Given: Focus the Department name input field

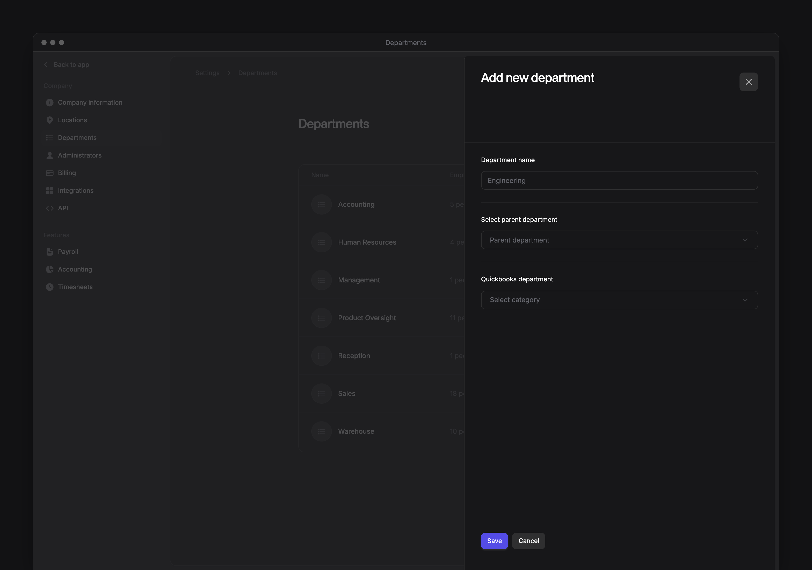Looking at the screenshot, I should [x=619, y=180].
